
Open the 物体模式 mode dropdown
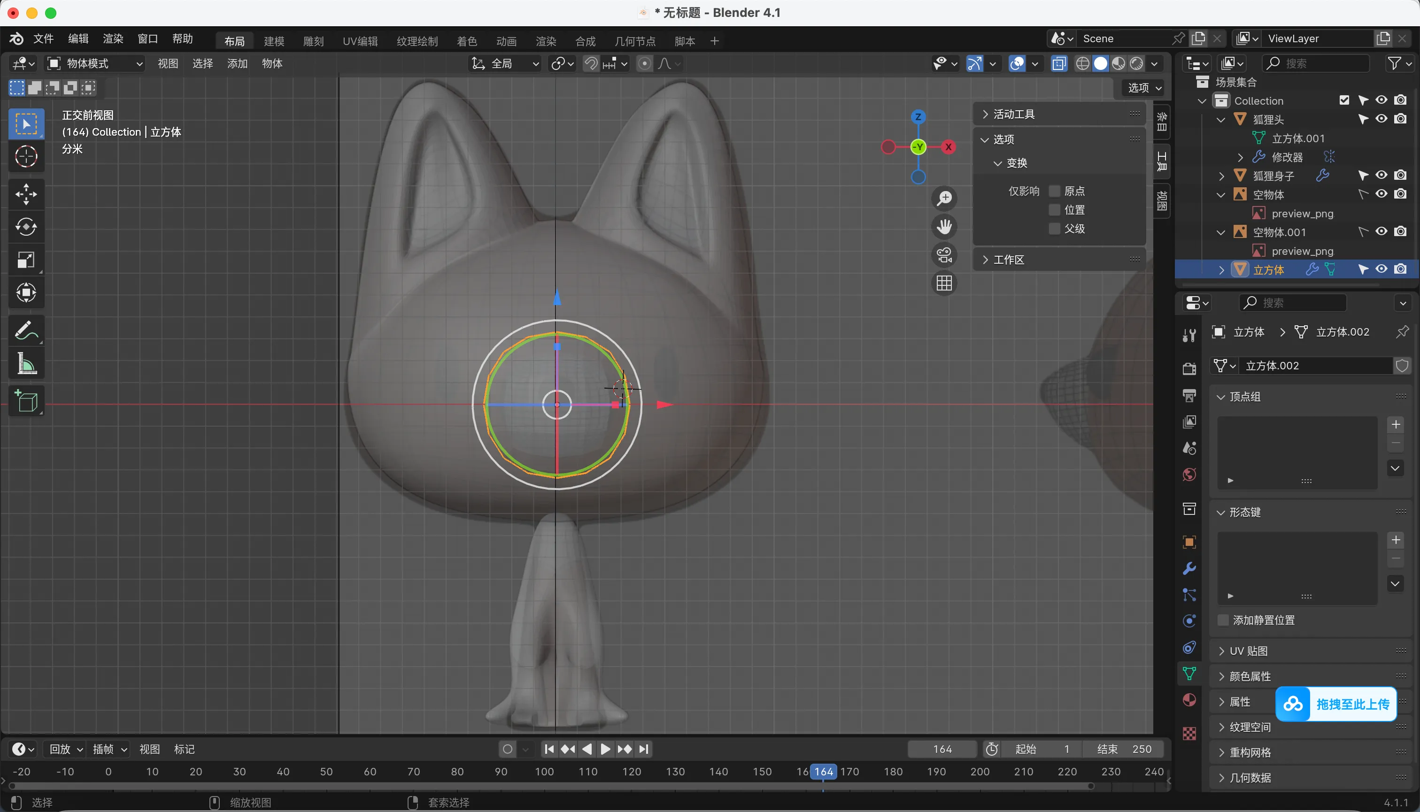(95, 63)
